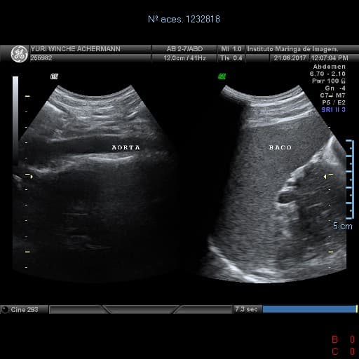The width and height of the screenshot is (359, 359).
Task: Click the Cine 293 disc icon
Action: tap(5, 309)
